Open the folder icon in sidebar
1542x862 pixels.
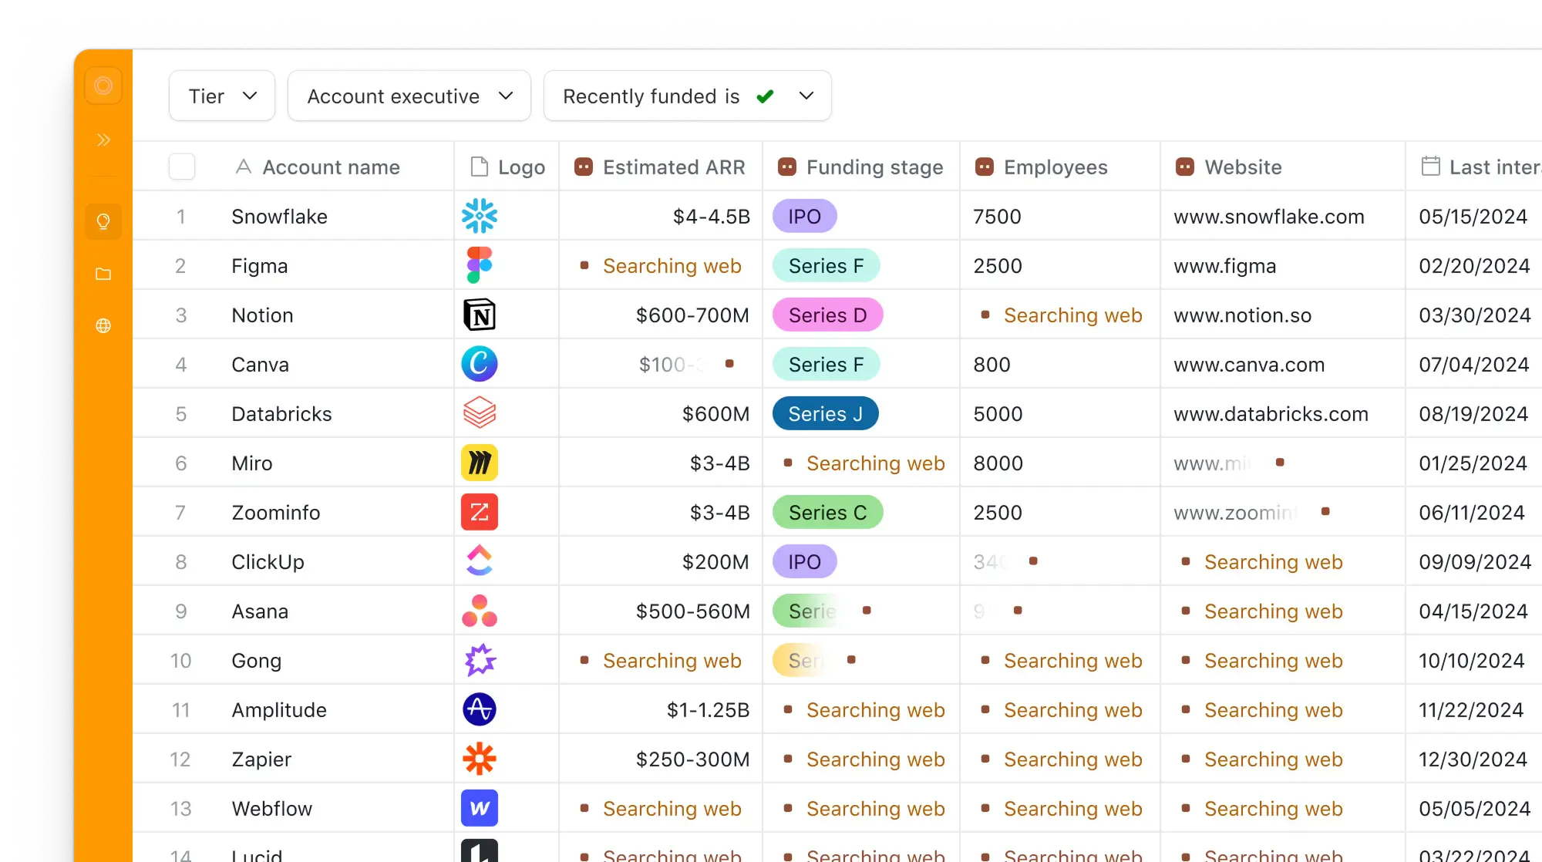(103, 274)
